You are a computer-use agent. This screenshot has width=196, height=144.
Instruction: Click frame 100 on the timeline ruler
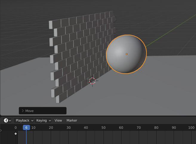coord(191,128)
